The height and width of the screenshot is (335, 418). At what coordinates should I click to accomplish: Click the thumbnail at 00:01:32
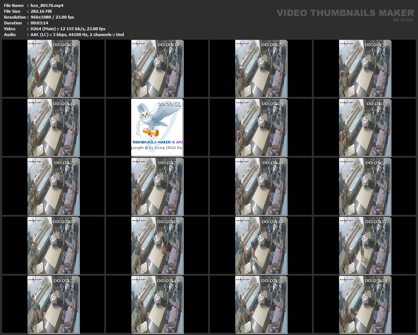pyautogui.click(x=157, y=186)
